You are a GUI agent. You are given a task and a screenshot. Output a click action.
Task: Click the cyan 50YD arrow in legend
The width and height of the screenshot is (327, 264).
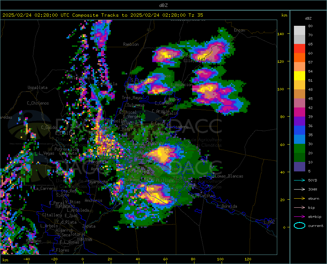coord(299,180)
